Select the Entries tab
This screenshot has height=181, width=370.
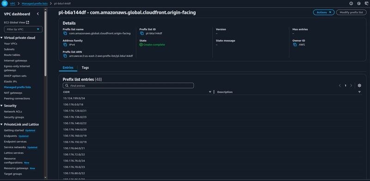pos(68,67)
